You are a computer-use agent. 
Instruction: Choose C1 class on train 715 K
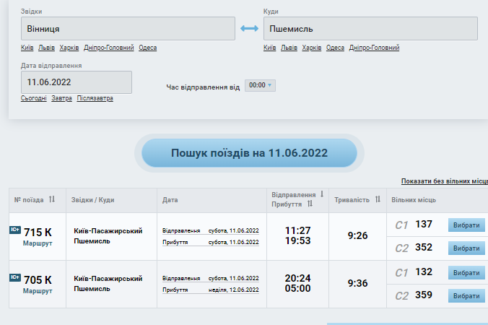466,225
